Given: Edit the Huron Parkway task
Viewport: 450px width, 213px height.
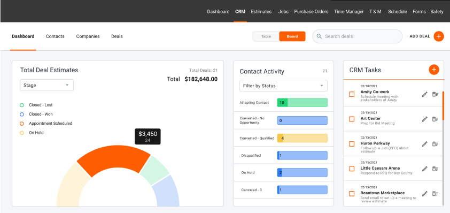Looking at the screenshot, I should (425, 144).
